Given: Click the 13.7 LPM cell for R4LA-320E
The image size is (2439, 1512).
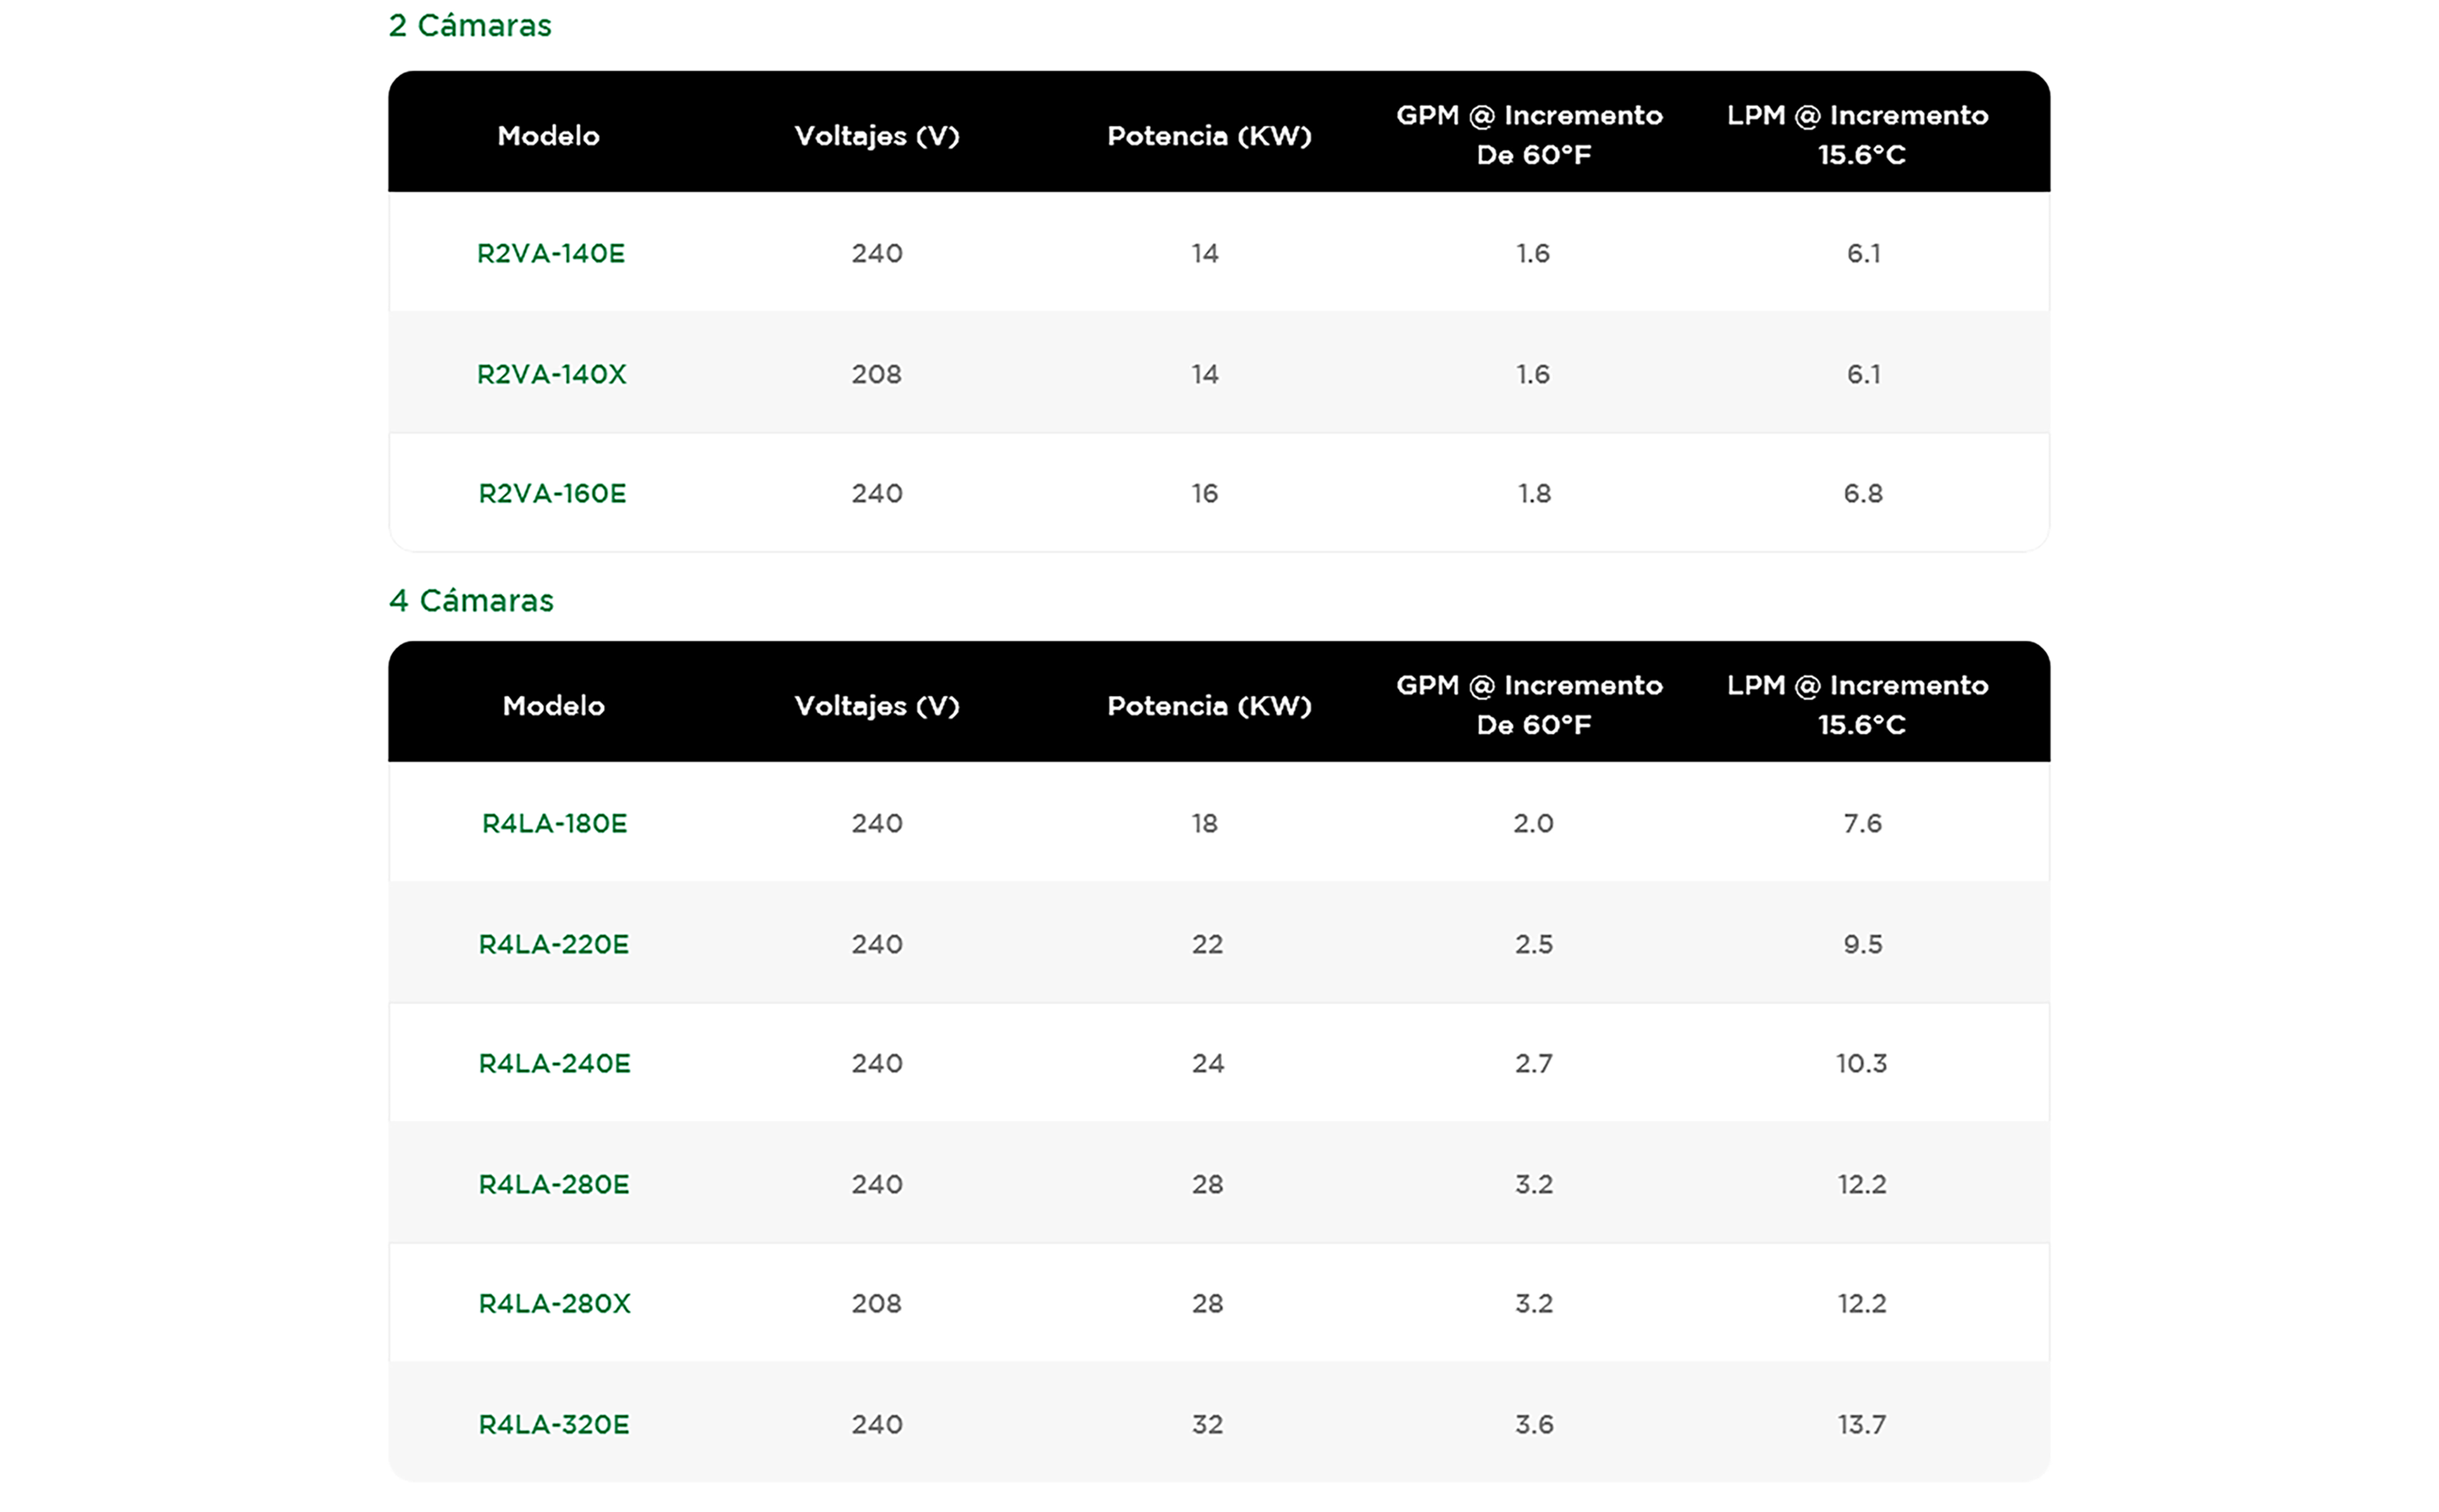Looking at the screenshot, I should (1861, 1424).
